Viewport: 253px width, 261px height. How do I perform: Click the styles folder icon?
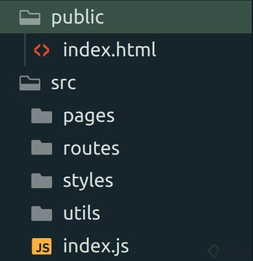click(x=42, y=181)
